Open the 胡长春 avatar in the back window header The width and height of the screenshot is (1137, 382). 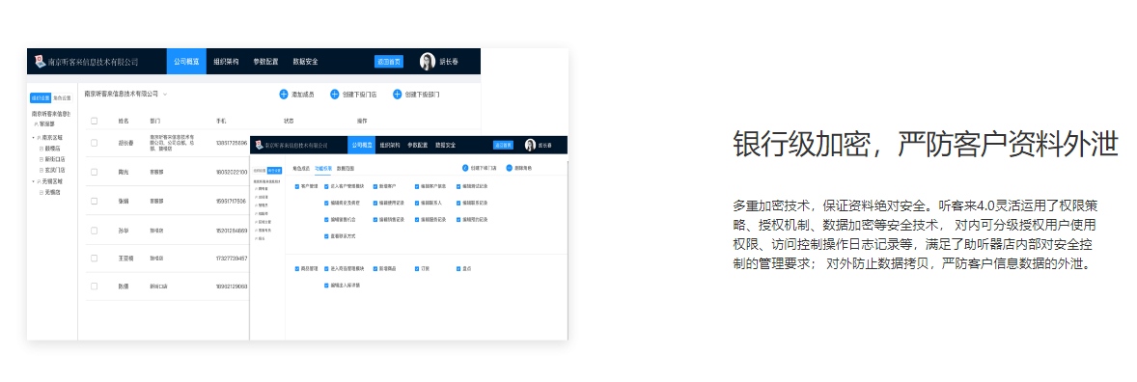coord(428,62)
